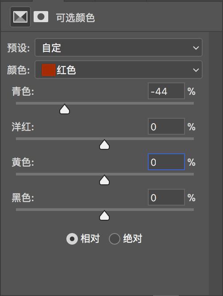
Task: Click the 青色 slider track right end
Action: pyautogui.click(x=192, y=103)
